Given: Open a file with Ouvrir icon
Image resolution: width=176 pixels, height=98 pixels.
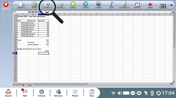Looking at the screenshot, I should [34, 5].
